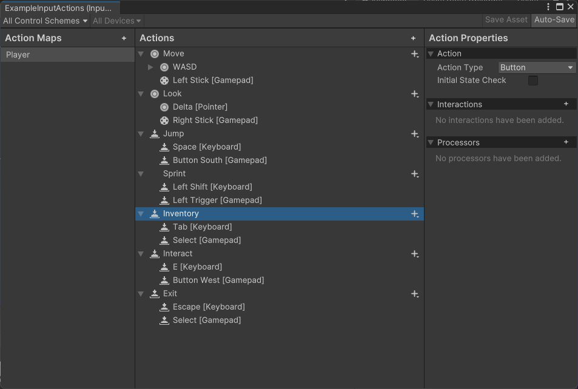The height and width of the screenshot is (389, 578).
Task: Collapse the Interactions section
Action: (x=431, y=104)
